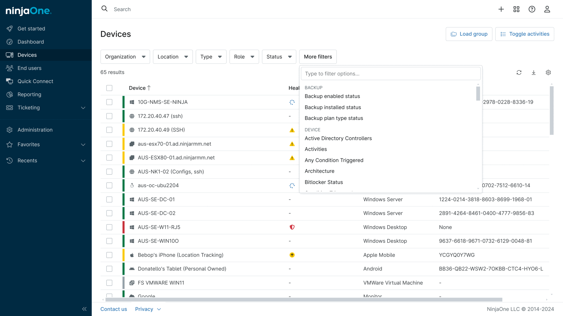This screenshot has height=316, width=563.
Task: Click the horizontal scrollbar under the table
Action: (x=303, y=300)
